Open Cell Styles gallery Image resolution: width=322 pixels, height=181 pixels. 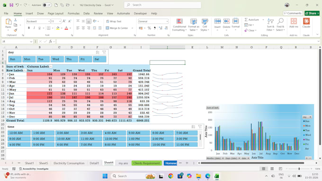(205, 25)
